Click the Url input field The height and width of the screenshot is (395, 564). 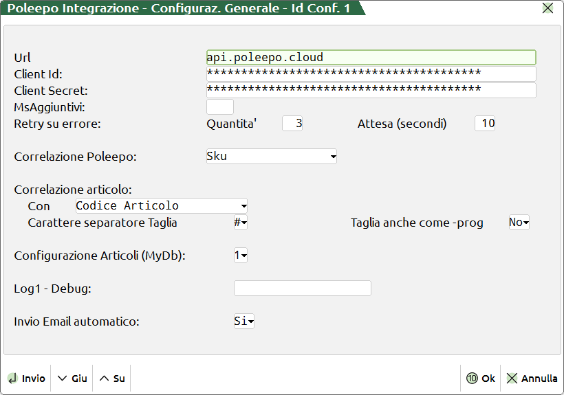371,58
